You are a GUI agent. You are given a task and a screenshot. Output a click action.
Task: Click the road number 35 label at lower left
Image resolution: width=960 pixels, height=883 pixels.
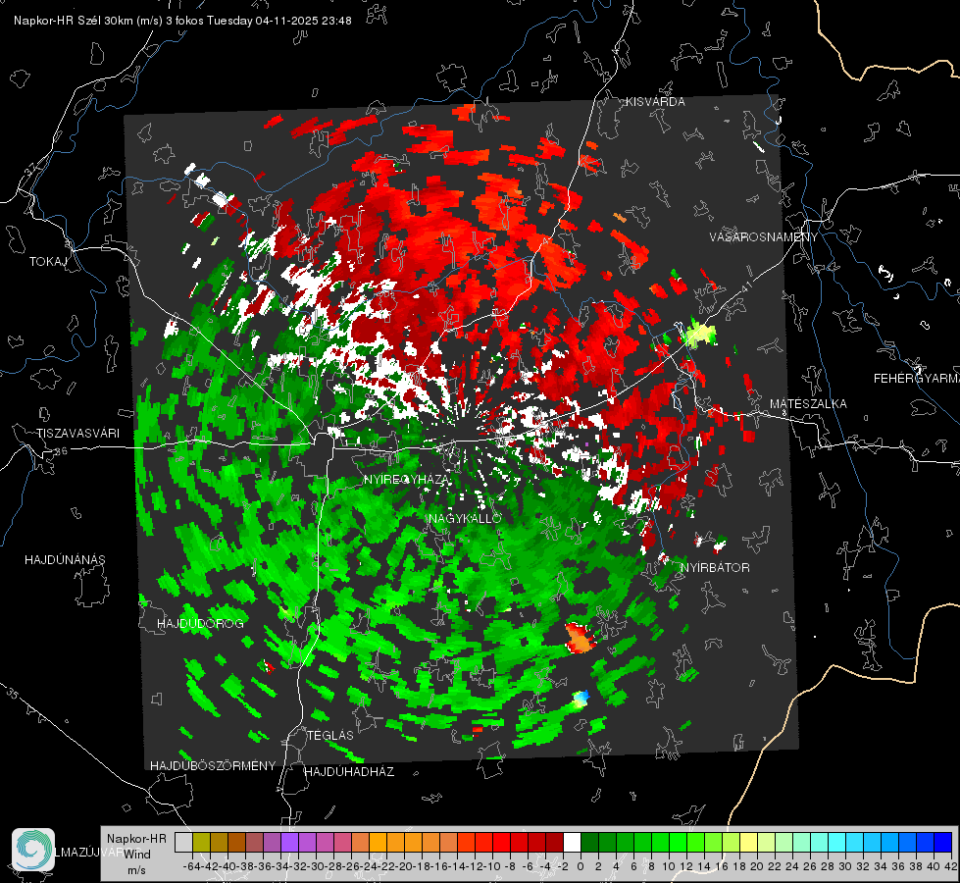coord(13,693)
